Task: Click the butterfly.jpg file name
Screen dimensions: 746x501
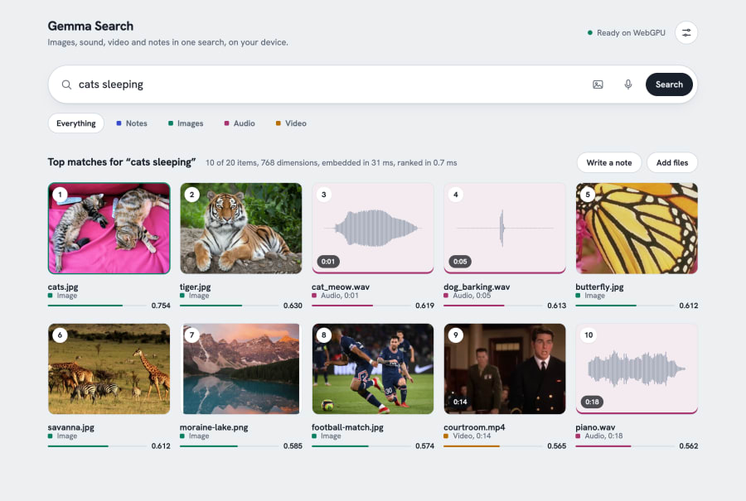Action: pyautogui.click(x=599, y=287)
